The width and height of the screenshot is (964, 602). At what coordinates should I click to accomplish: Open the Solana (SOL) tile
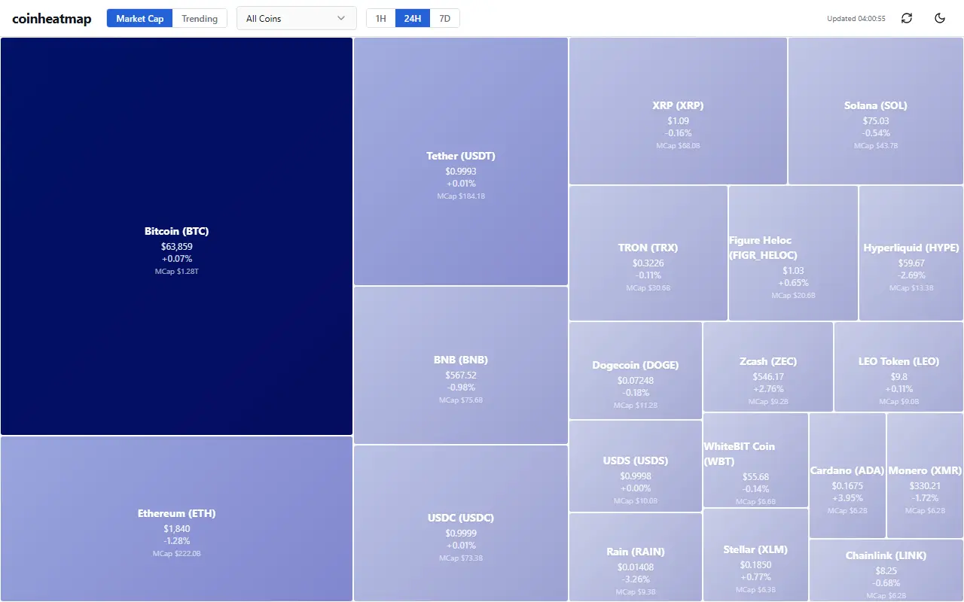[x=876, y=111]
